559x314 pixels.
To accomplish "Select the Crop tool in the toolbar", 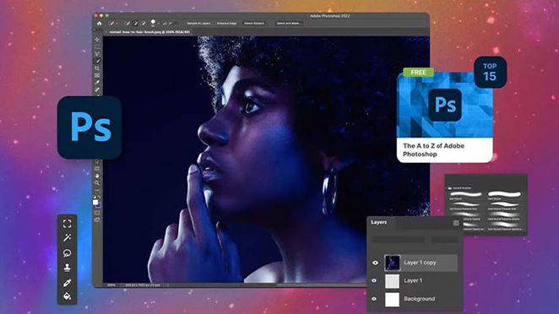I will (x=97, y=68).
